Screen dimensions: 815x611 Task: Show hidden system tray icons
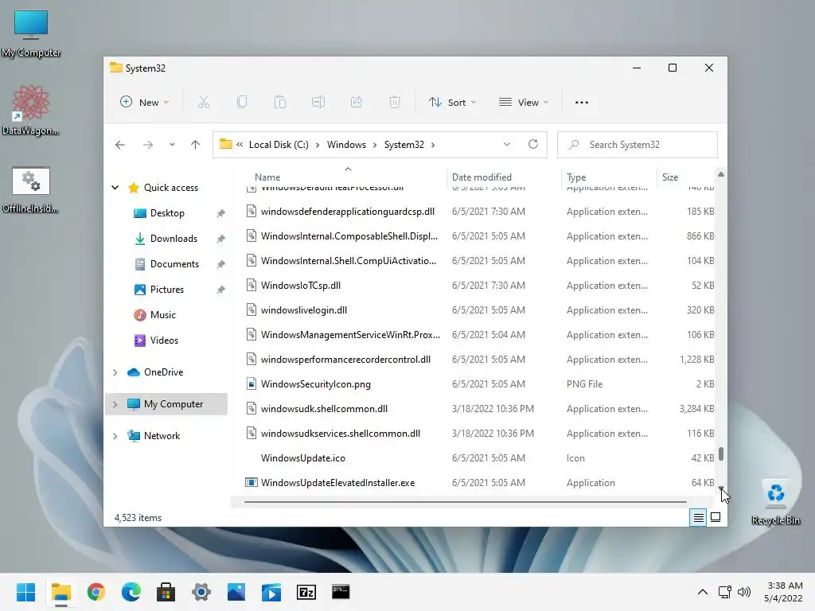pos(702,592)
